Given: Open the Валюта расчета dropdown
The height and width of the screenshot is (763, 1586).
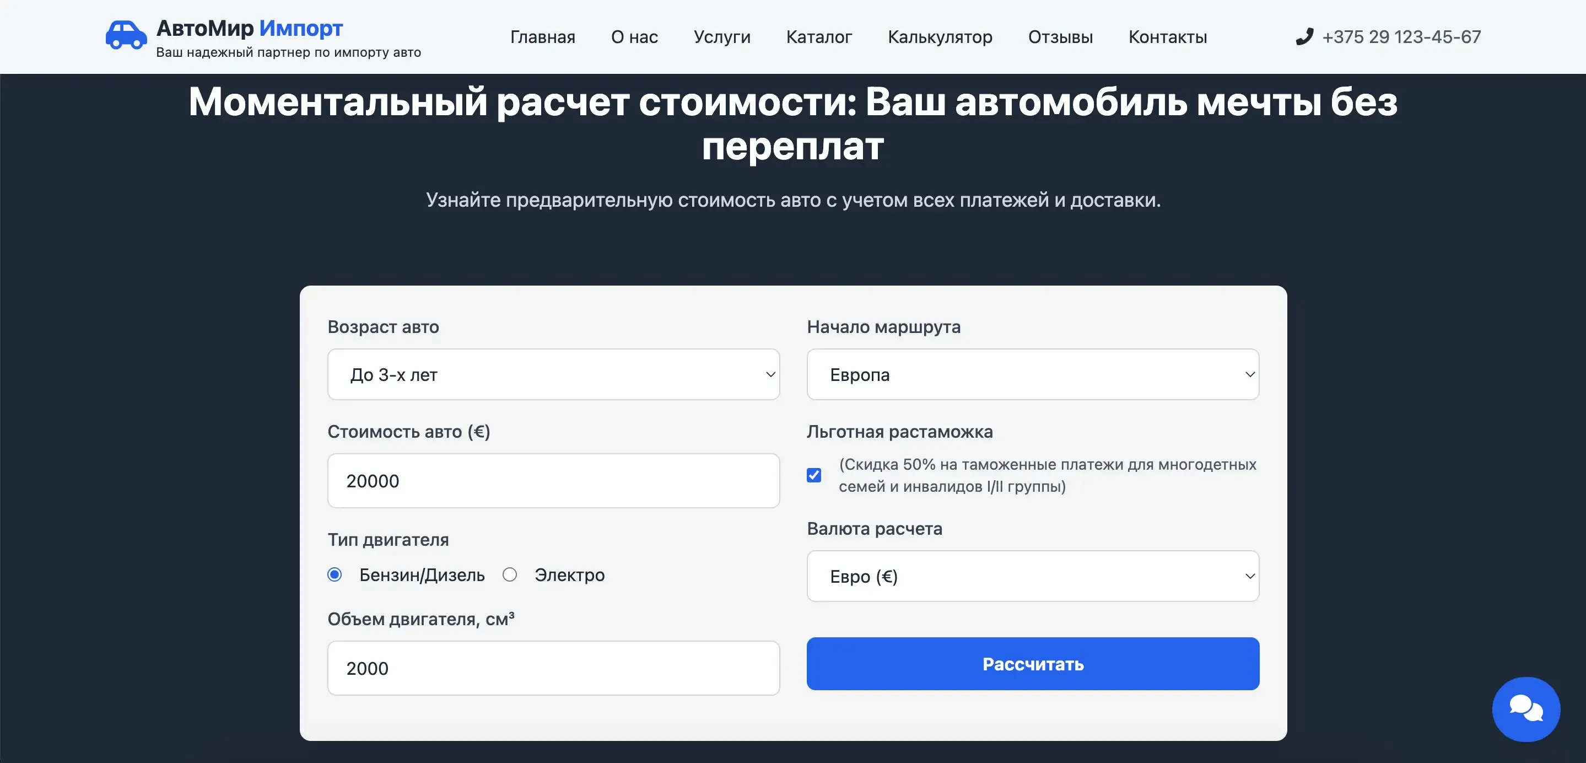Looking at the screenshot, I should pyautogui.click(x=1033, y=577).
